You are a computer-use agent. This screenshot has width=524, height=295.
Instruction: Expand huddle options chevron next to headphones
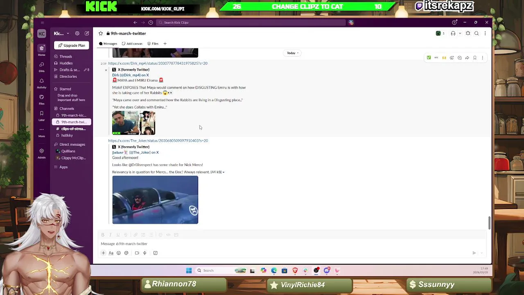(460, 34)
